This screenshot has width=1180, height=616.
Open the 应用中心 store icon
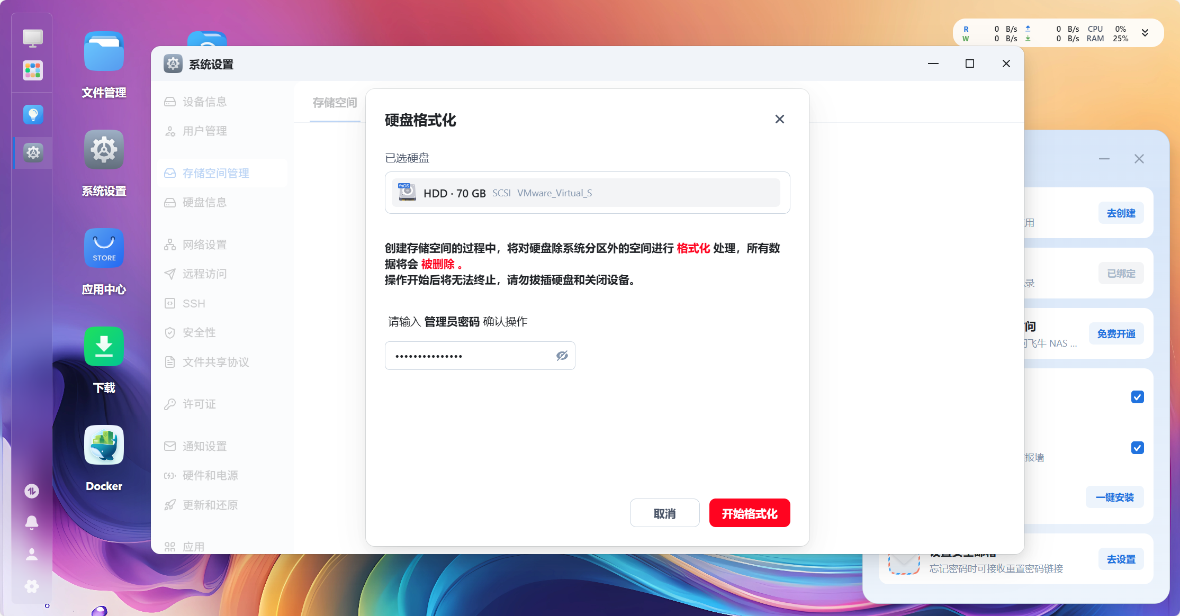[104, 248]
